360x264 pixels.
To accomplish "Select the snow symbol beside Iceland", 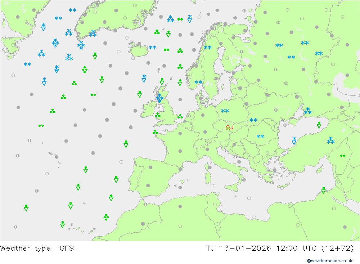I will (153, 48).
